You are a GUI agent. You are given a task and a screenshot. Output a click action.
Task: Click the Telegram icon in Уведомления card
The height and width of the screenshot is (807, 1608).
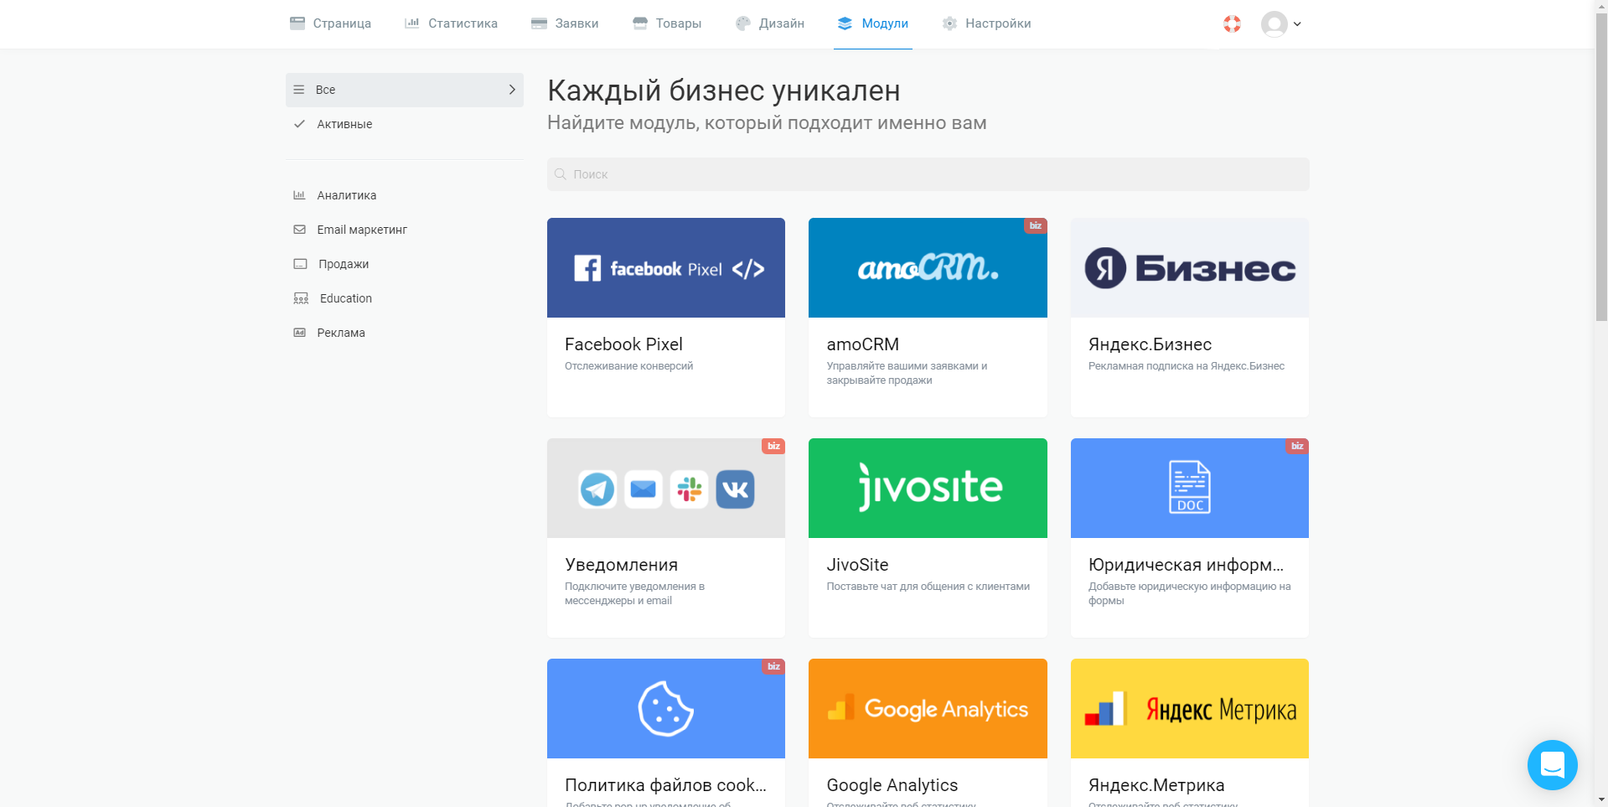pyautogui.click(x=597, y=489)
